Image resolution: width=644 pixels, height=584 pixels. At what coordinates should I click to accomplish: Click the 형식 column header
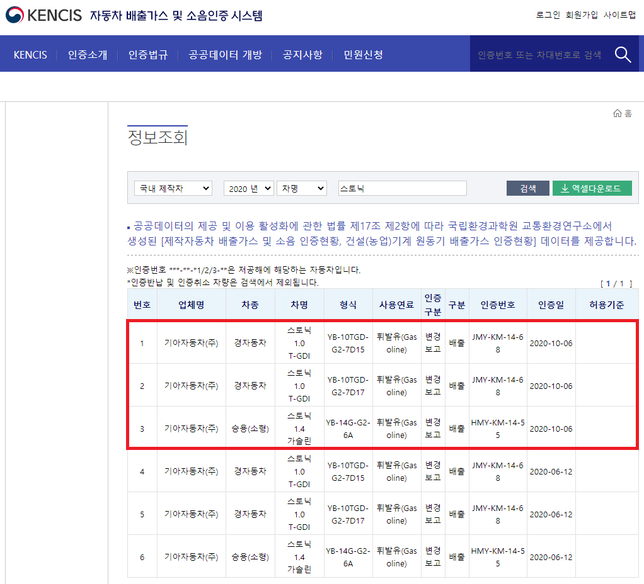348,305
